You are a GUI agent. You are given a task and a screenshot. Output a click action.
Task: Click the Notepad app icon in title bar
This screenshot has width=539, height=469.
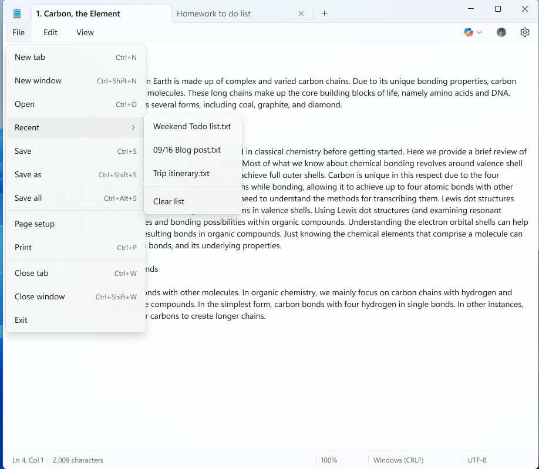tap(17, 14)
